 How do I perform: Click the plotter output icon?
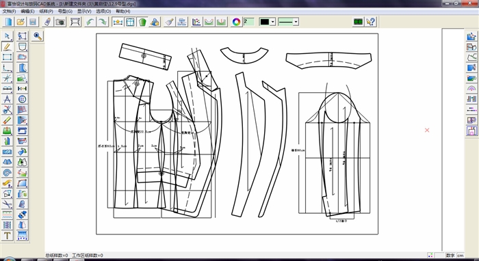click(x=75, y=22)
